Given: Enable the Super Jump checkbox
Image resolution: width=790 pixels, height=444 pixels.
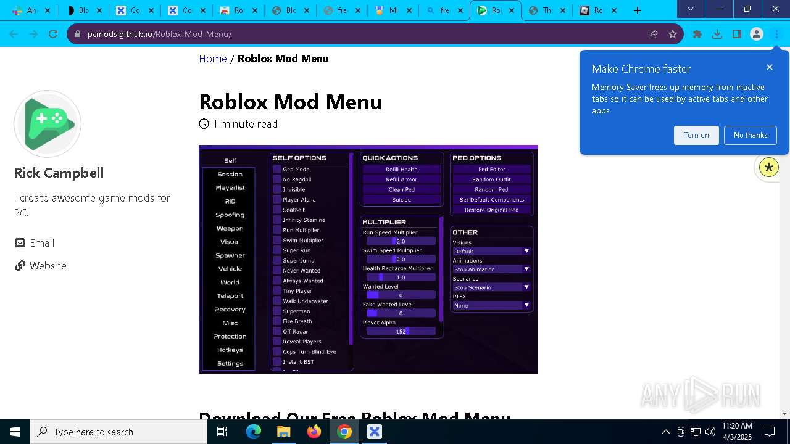Looking at the screenshot, I should tap(277, 260).
